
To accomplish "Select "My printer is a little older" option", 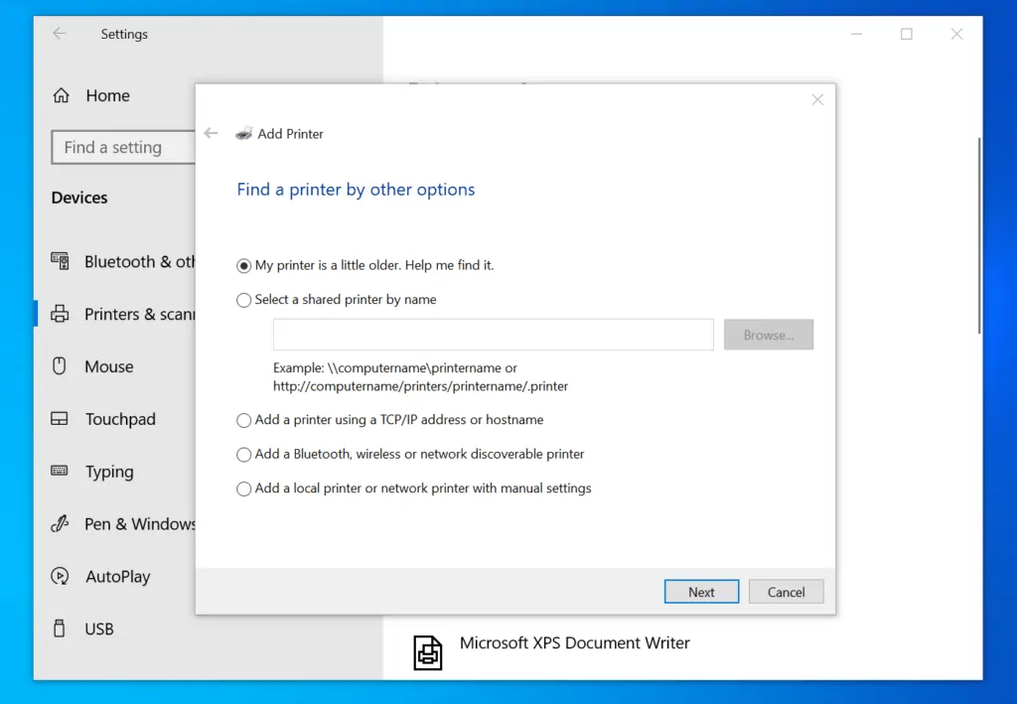I will point(243,265).
